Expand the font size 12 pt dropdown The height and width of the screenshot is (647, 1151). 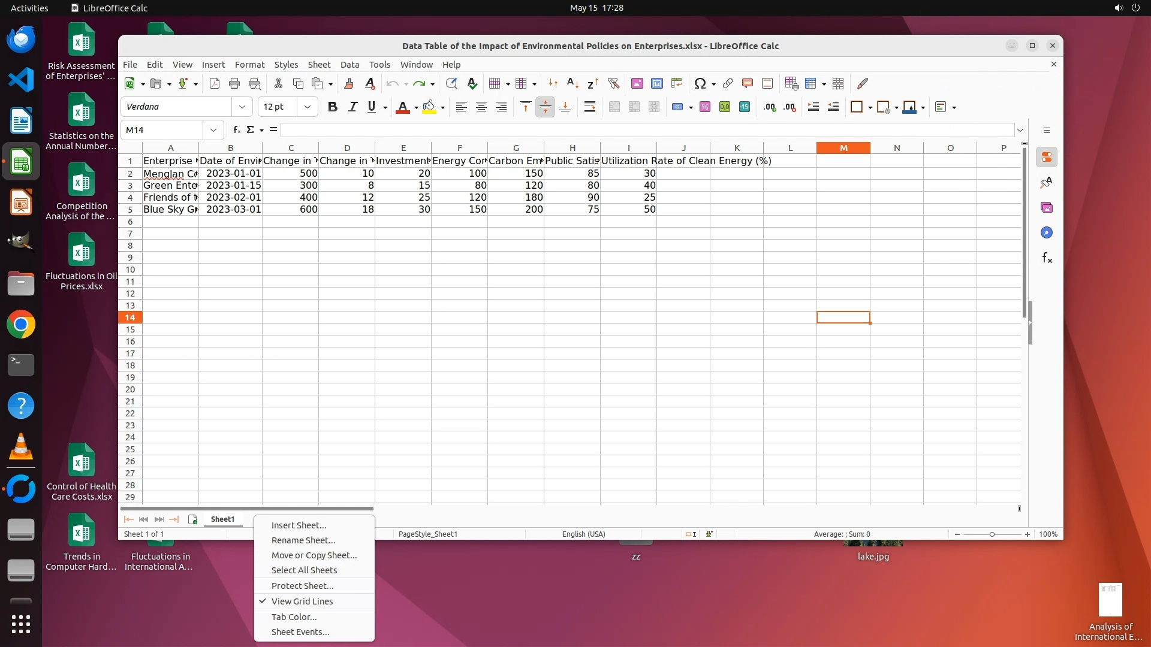click(308, 107)
